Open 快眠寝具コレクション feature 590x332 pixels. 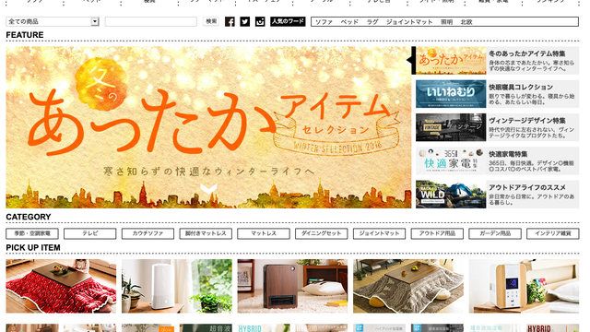[x=497, y=94]
